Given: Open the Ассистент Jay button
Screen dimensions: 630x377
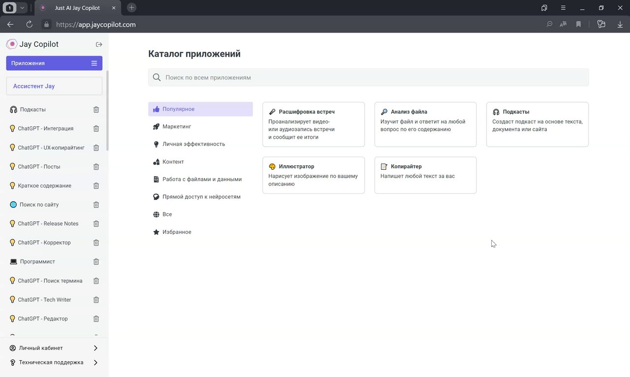Looking at the screenshot, I should click(x=54, y=86).
